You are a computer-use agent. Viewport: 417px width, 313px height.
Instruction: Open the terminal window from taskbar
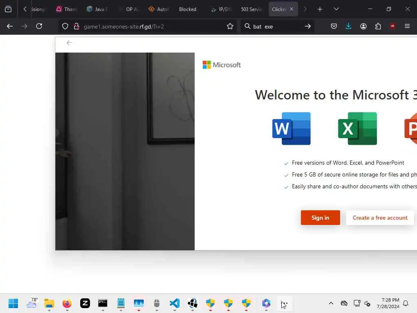click(103, 303)
